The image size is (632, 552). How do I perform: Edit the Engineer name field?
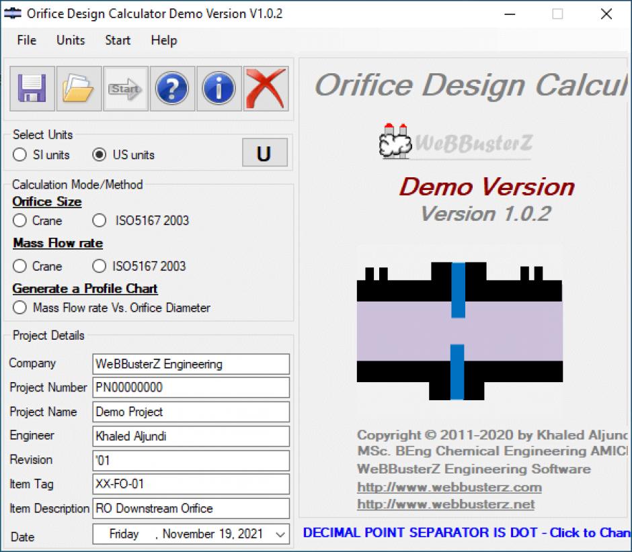pos(191,436)
